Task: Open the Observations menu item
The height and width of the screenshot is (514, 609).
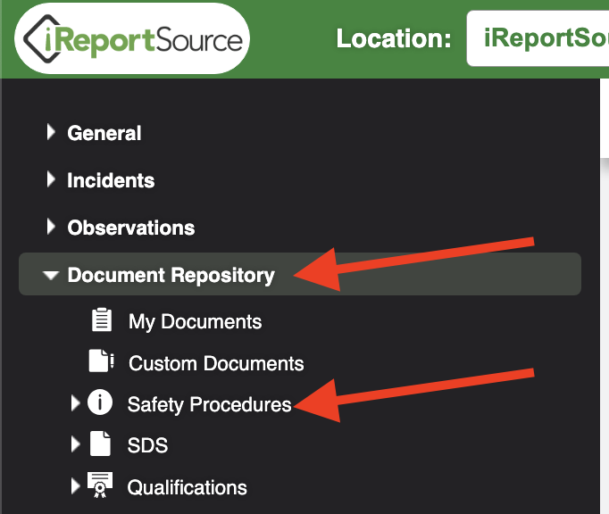Action: [x=131, y=228]
